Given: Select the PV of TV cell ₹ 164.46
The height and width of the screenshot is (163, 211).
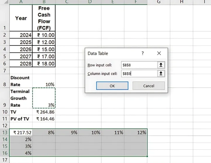Looking at the screenshot, I should [44, 119].
